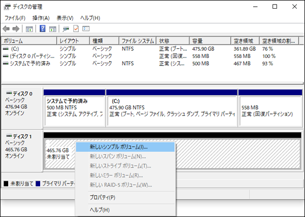The image size is (305, 217).
Task: Click the checkmark properties toolbar icon
Action: (x=76, y=28)
